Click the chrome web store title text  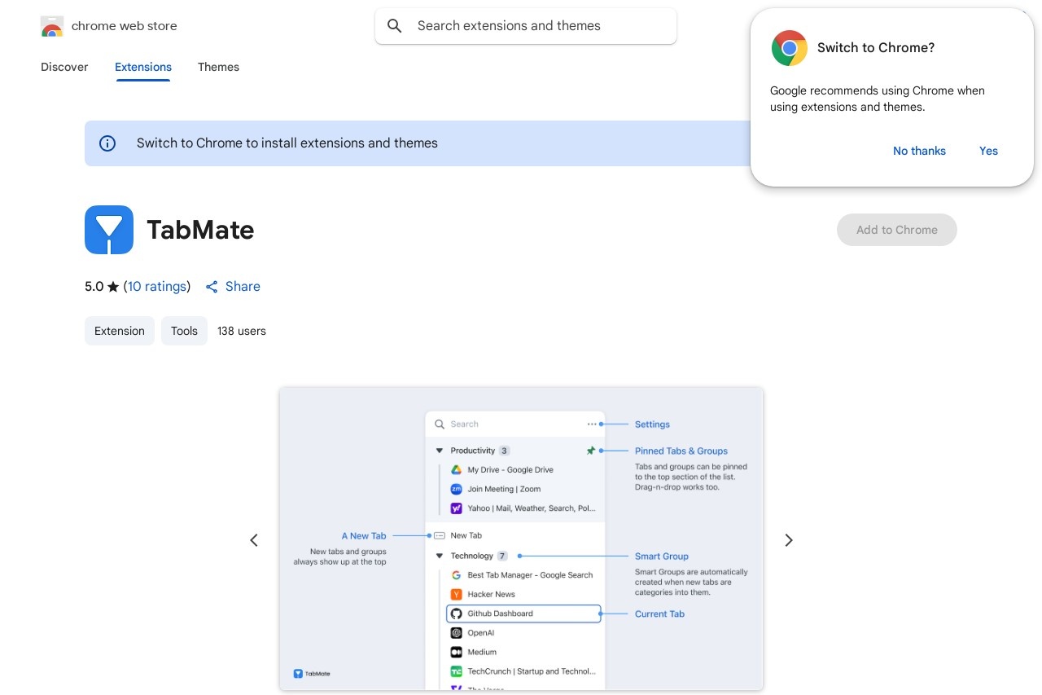(x=124, y=26)
